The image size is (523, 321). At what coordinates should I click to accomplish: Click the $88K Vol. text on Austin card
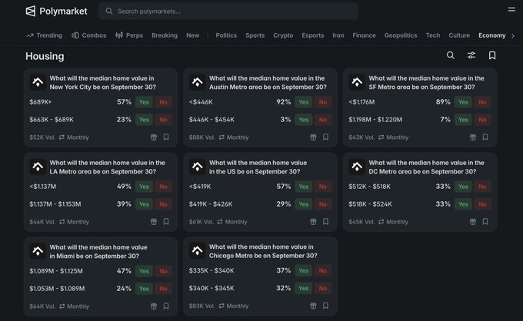(202, 137)
